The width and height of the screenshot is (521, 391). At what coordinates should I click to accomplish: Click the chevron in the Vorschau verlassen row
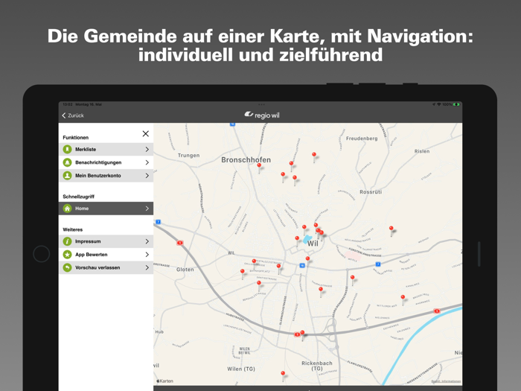pos(147,267)
